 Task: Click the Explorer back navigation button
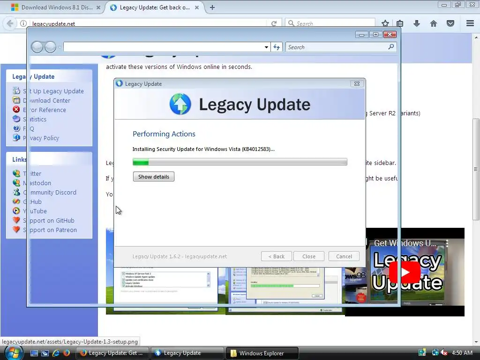[37, 47]
